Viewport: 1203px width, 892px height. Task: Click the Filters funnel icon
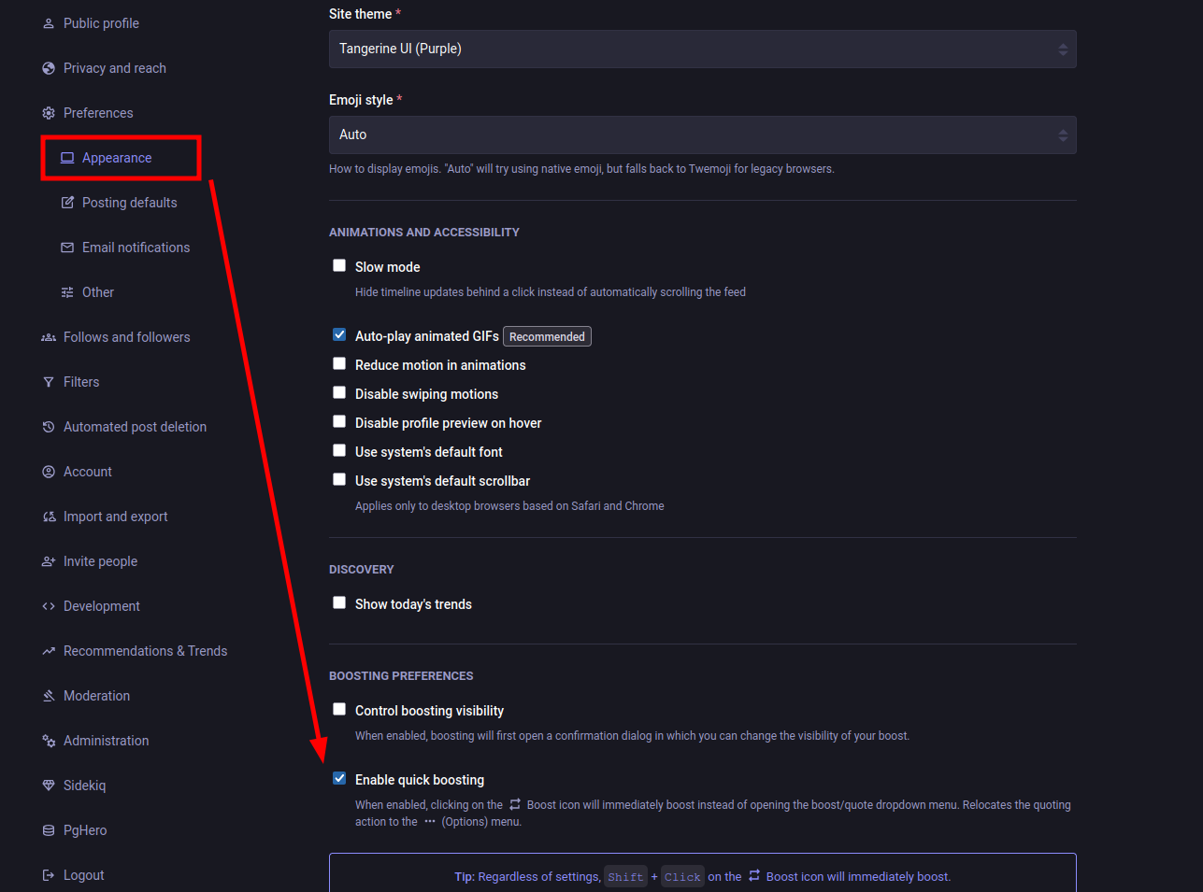49,382
